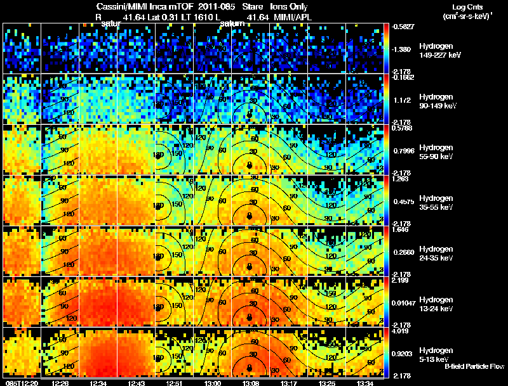Viewport: 508px width, 386px height.
Task: Click the "-1.380" colorbar midpoint value
Action: [402, 49]
